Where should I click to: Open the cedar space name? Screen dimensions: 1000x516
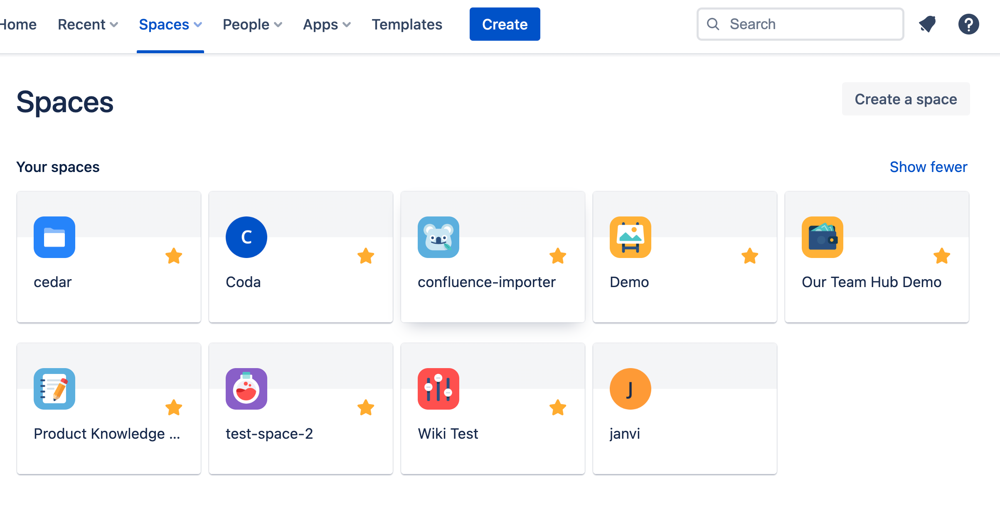tap(53, 282)
